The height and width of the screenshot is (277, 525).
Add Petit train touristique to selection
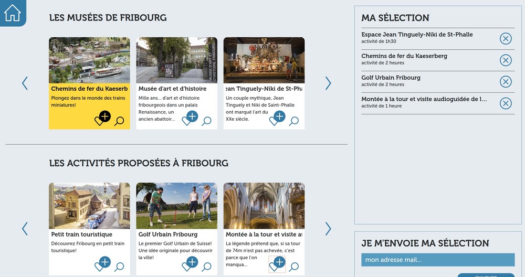point(102,263)
